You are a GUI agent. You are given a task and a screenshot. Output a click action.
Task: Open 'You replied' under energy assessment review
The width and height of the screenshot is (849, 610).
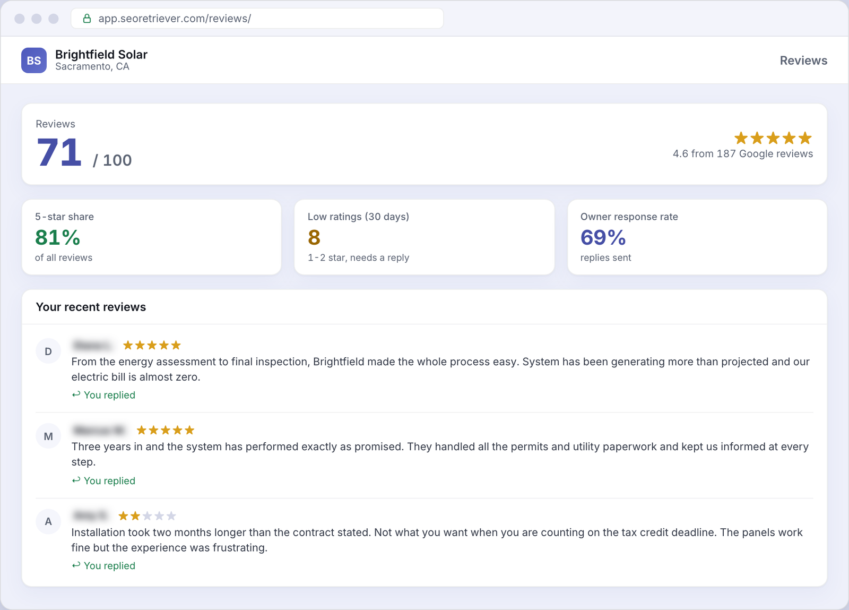103,395
